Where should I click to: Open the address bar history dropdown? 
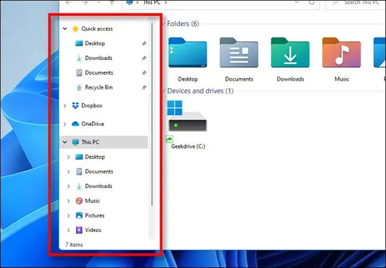click(x=296, y=3)
